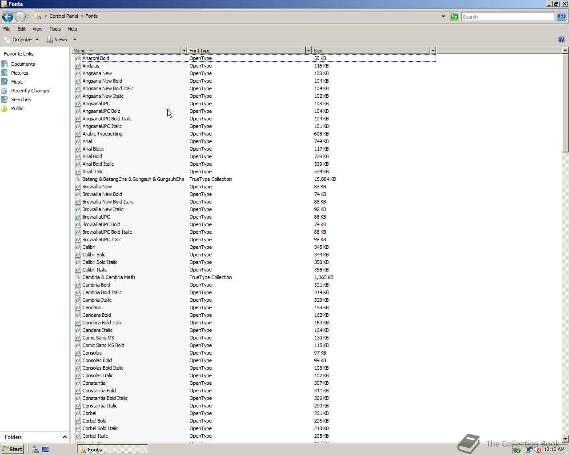Select Browallia New Italic entry
569x455 pixels.
tap(103, 209)
